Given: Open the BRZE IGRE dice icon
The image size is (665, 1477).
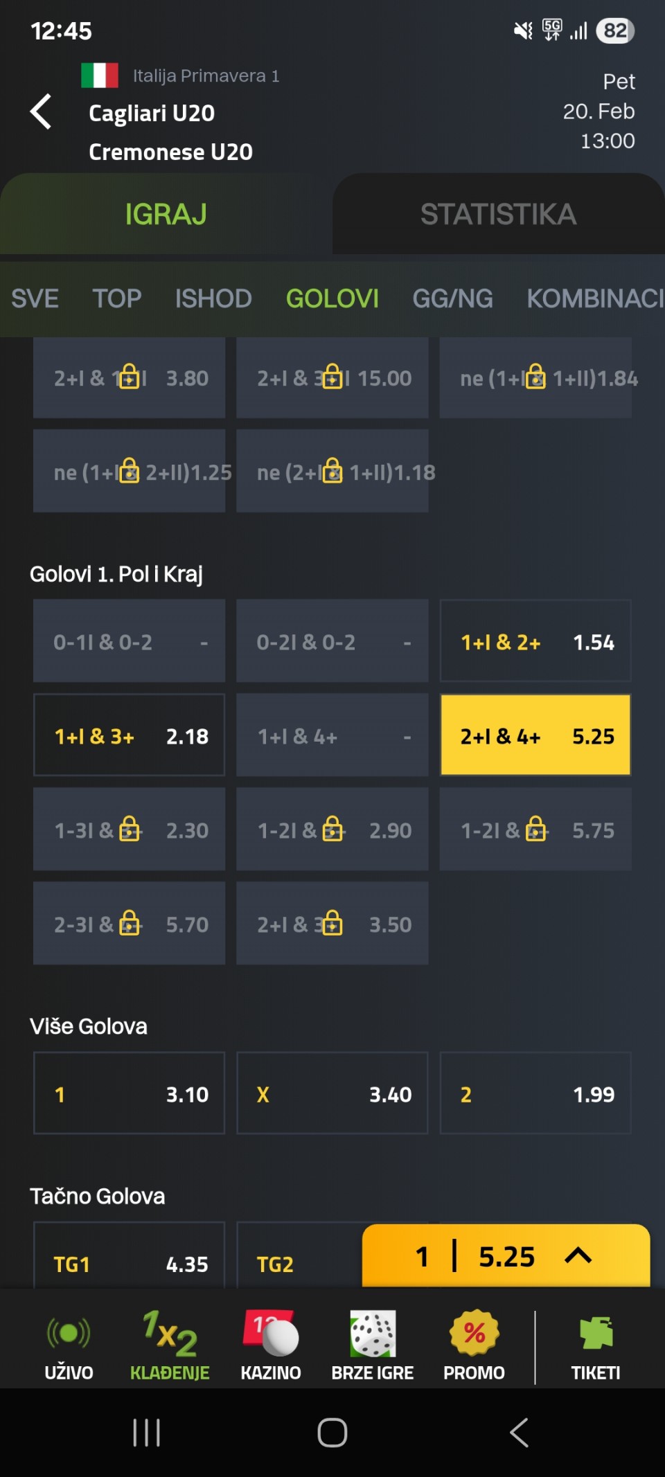Looking at the screenshot, I should click(373, 1334).
